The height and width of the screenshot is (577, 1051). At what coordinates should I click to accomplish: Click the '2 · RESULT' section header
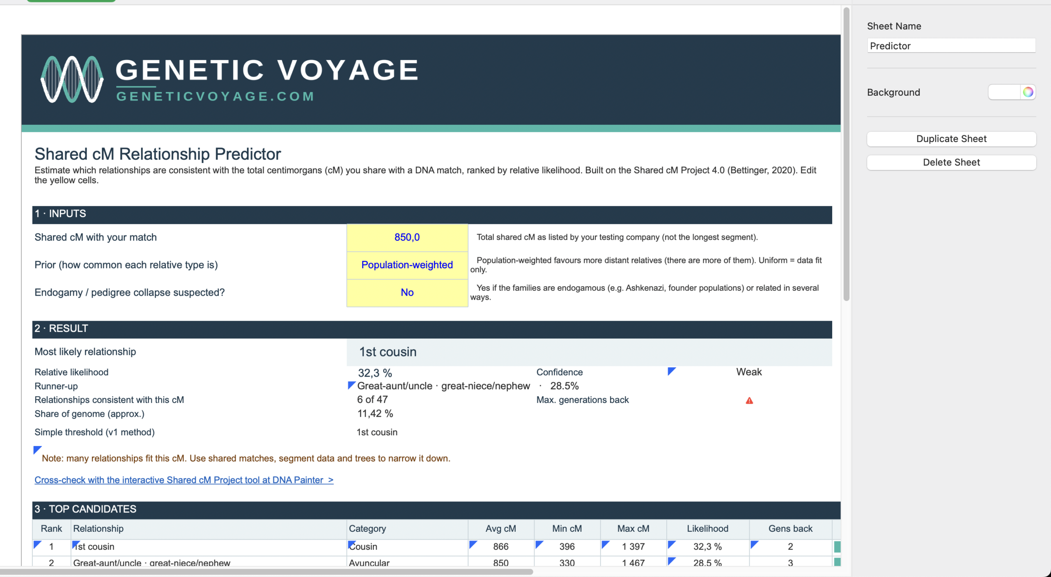click(x=432, y=329)
